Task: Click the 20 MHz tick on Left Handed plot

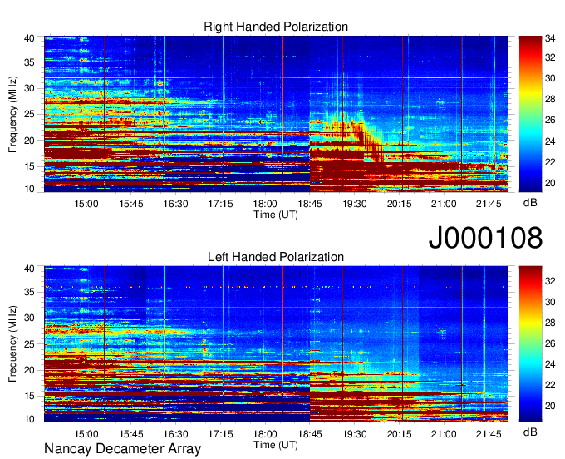Action: tap(29, 370)
